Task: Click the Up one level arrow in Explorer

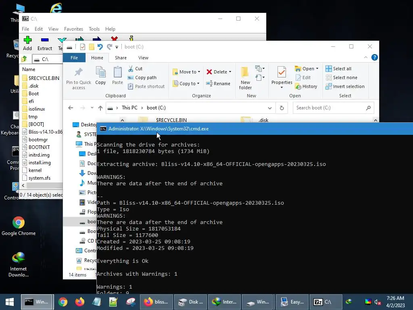Action: click(x=100, y=108)
